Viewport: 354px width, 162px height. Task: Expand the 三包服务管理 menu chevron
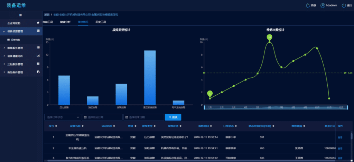coord(4,64)
